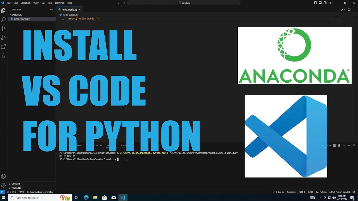Viewport: 358px width, 201px height.
Task: Select hello_world.py in Explorer tree
Action: tap(32, 19)
